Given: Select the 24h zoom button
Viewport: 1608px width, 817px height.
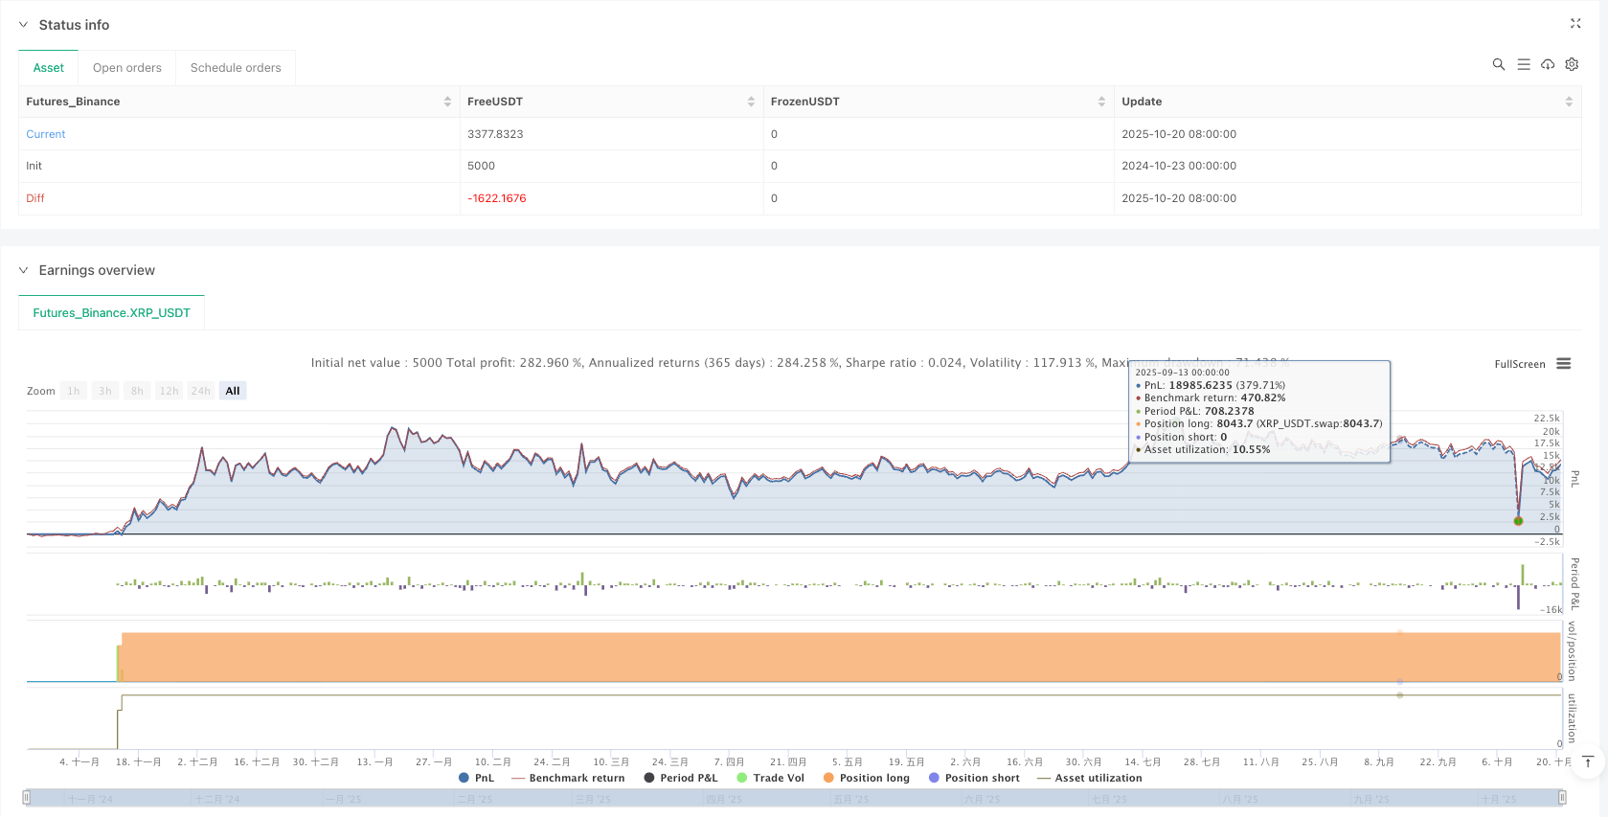Looking at the screenshot, I should click(x=200, y=391).
